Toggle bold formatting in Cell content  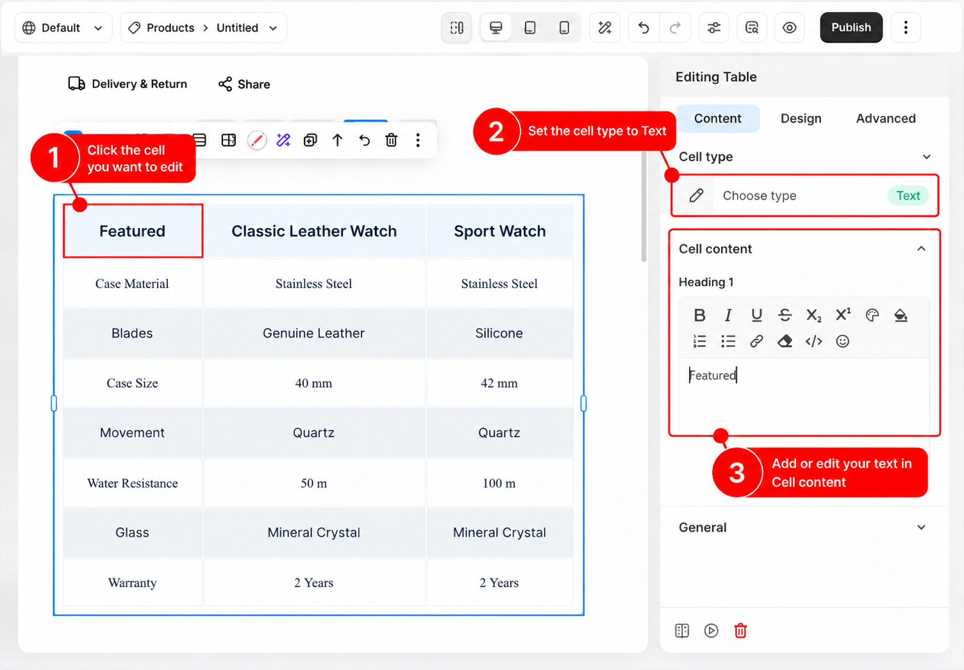[x=699, y=315]
